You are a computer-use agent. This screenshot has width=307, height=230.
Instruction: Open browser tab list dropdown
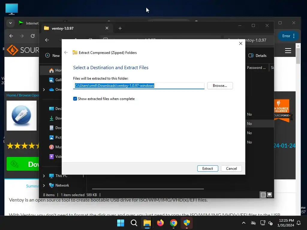coord(10,23)
